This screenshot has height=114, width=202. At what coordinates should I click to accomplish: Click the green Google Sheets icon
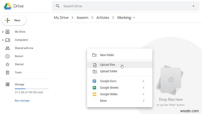[94, 88]
